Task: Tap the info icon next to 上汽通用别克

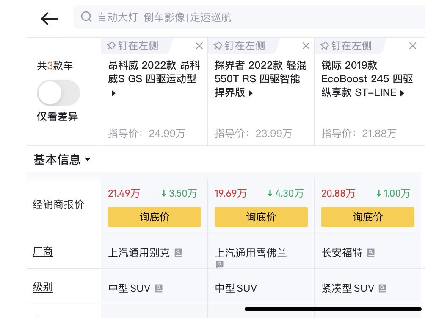Action: click(x=178, y=253)
